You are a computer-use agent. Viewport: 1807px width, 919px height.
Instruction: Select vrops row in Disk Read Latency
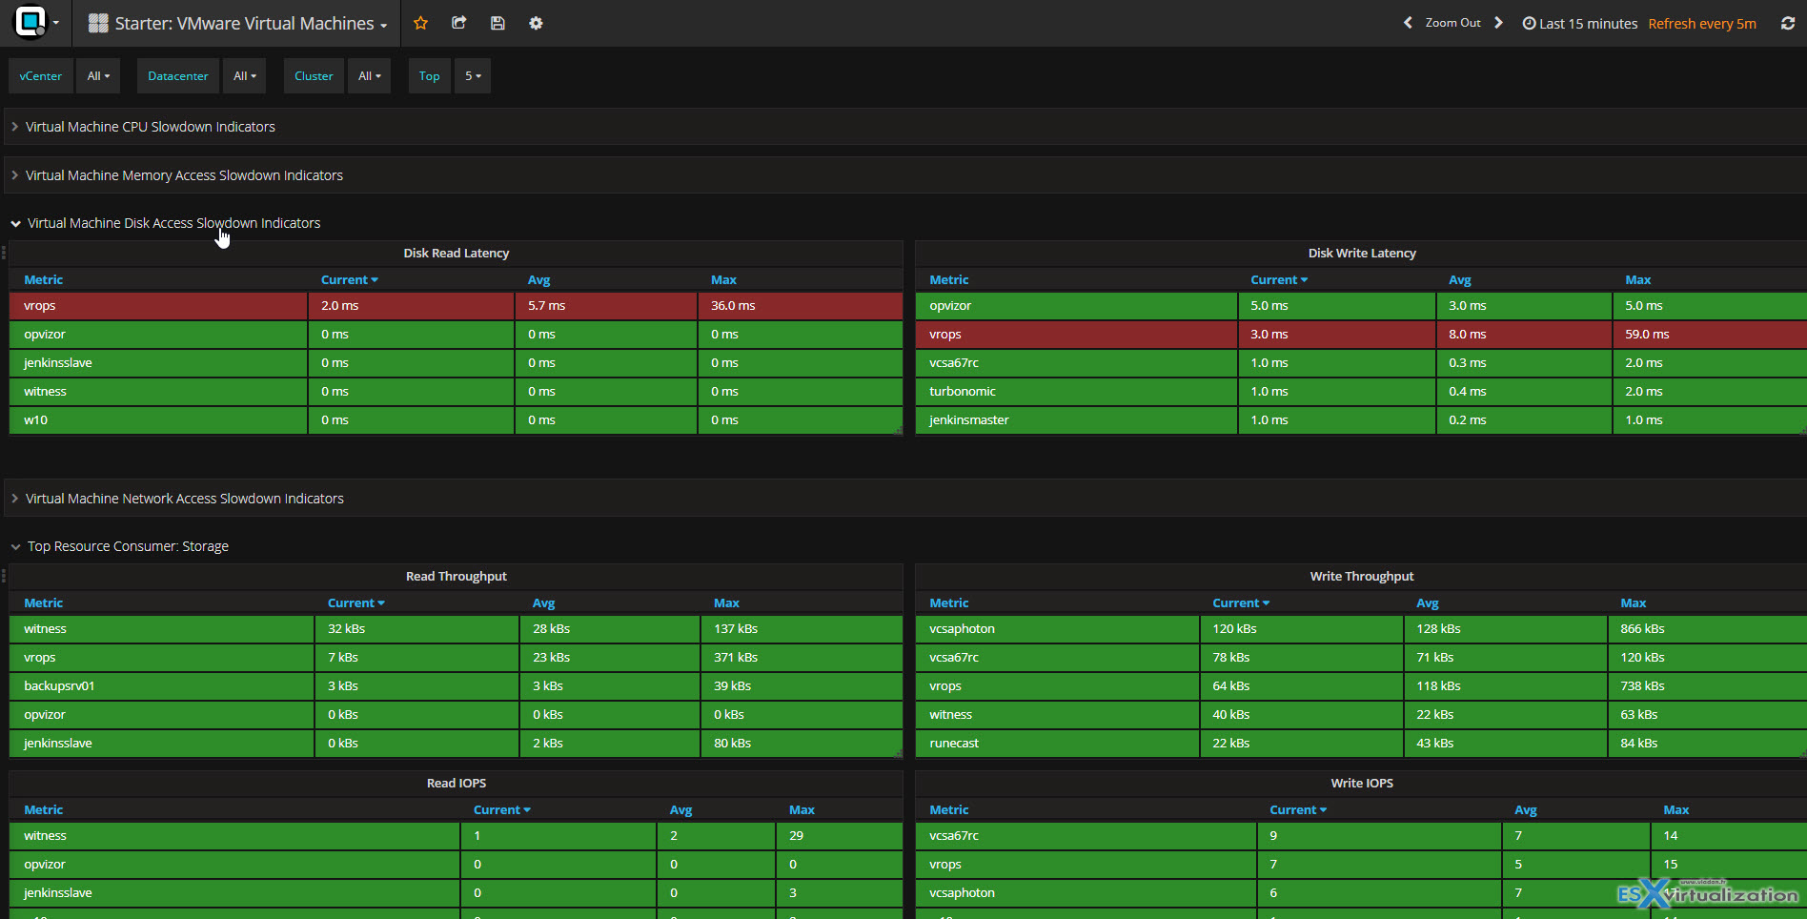coord(456,306)
